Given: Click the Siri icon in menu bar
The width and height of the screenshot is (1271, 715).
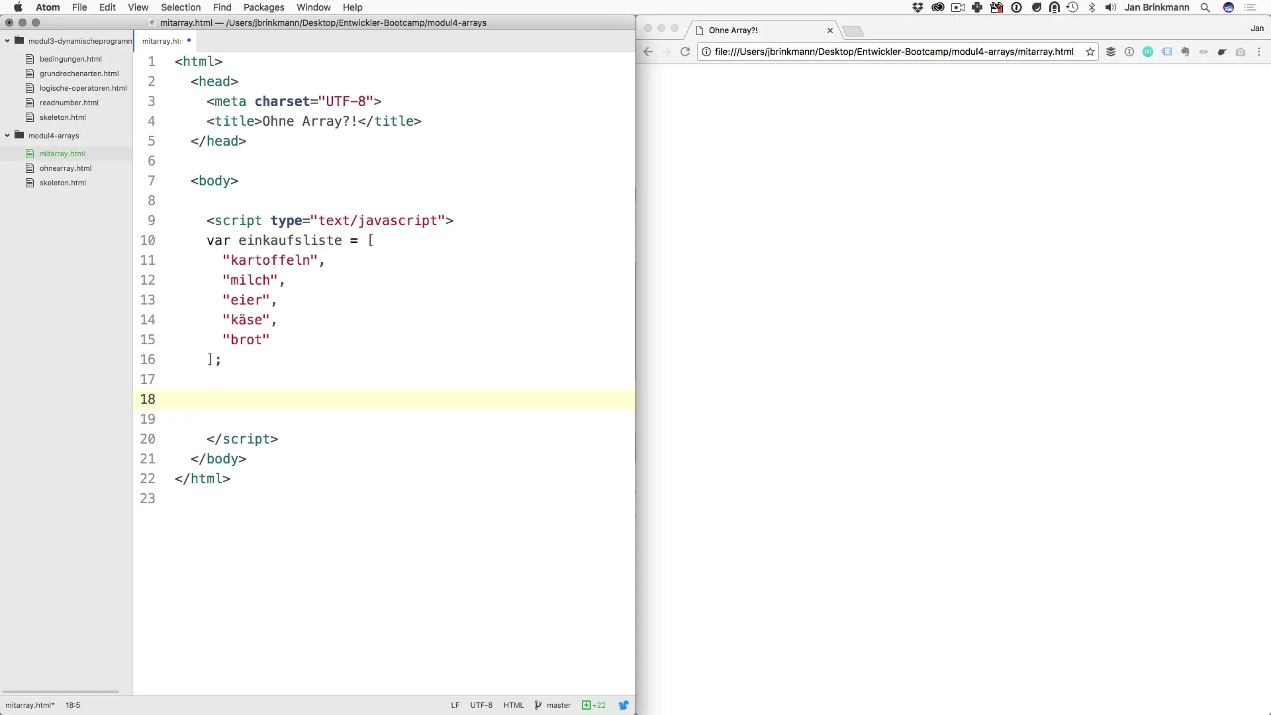Looking at the screenshot, I should pyautogui.click(x=1229, y=7).
